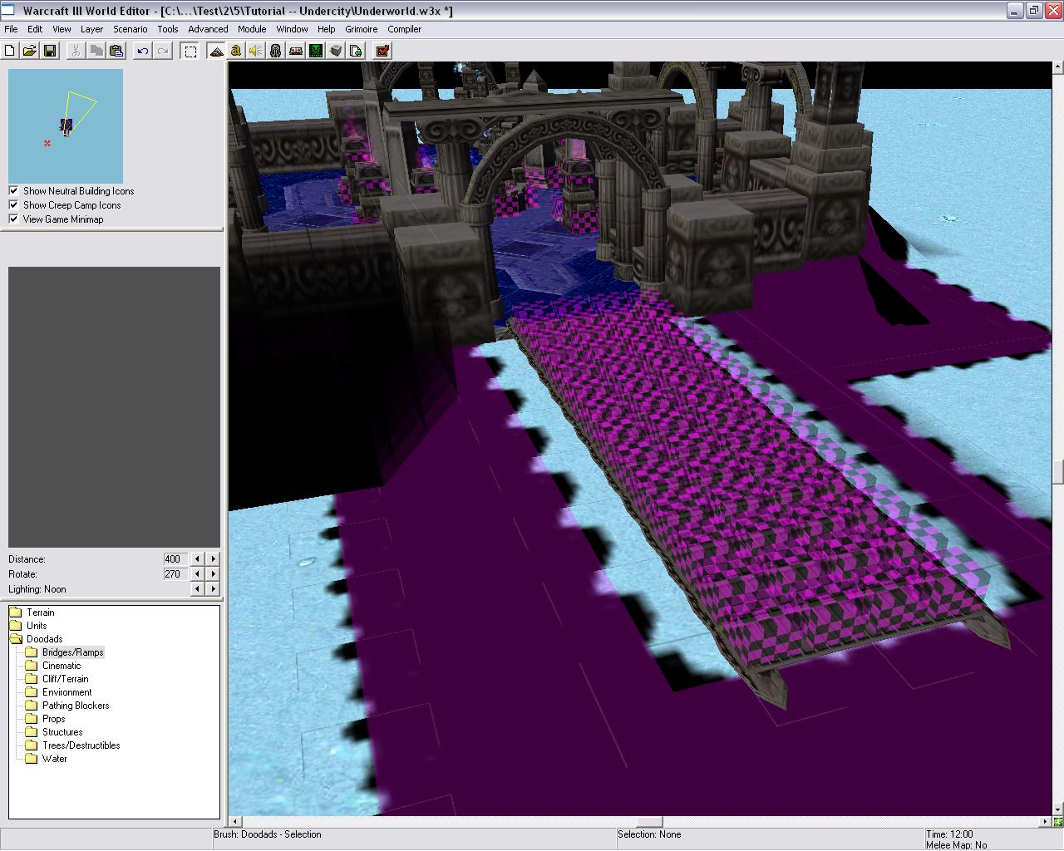1064x851 pixels.
Task: Click the horizontal scrollbar left arrow
Action: (236, 822)
